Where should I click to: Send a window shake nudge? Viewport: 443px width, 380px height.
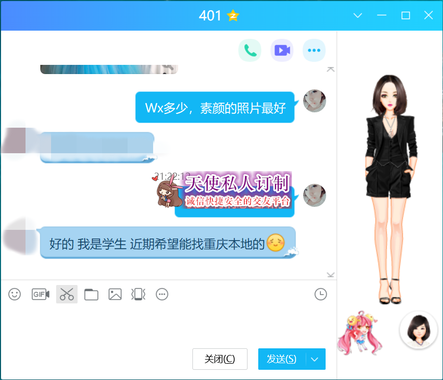coord(138,294)
